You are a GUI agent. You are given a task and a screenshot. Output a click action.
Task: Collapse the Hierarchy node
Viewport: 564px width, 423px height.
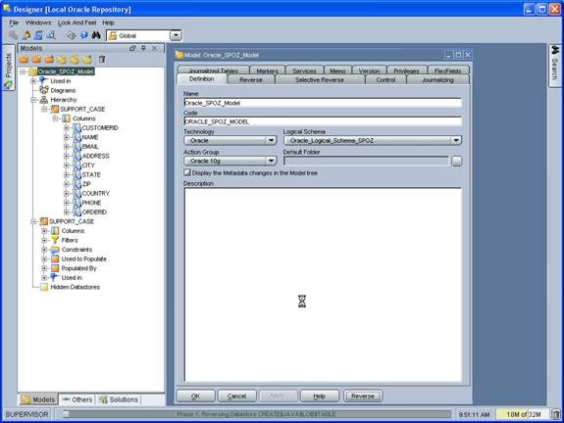point(33,100)
